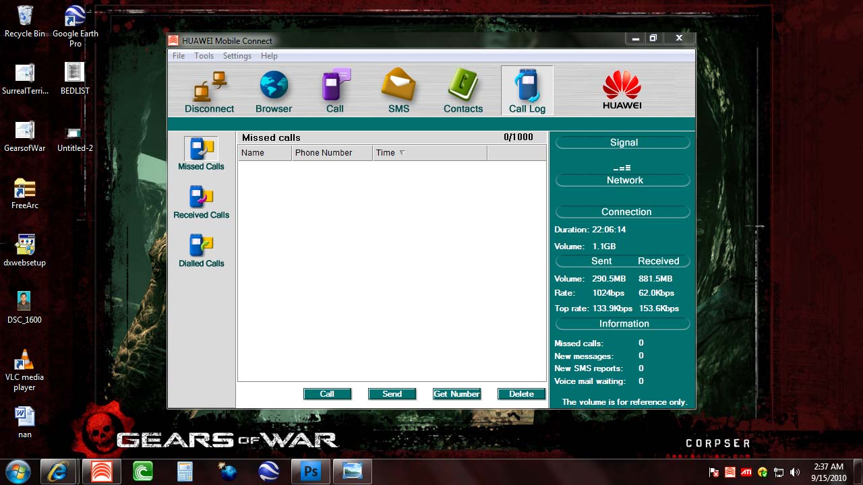This screenshot has width=863, height=485.
Task: Show the Received Calls list
Action: tap(201, 203)
